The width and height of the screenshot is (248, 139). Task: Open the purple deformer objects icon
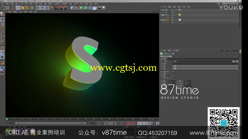[x=90, y=8]
